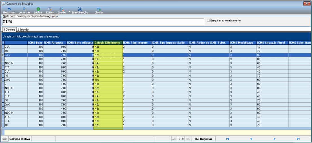Click the ICMS Tipo Imposto column header
This screenshot has width=312, height=143.
pos(137,42)
